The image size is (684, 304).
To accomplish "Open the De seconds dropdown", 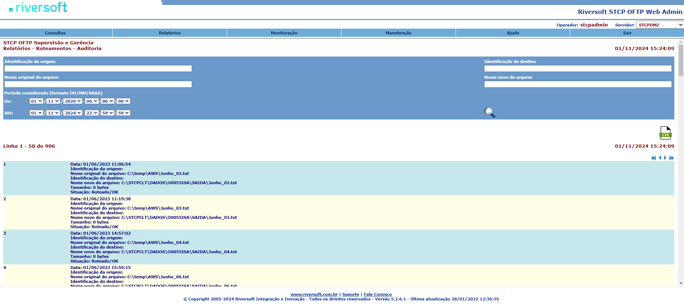I will 123,101.
